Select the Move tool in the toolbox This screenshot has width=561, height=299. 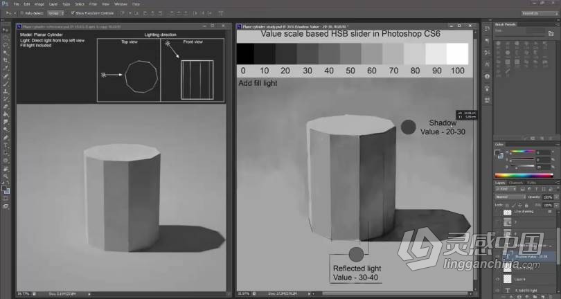click(6, 30)
